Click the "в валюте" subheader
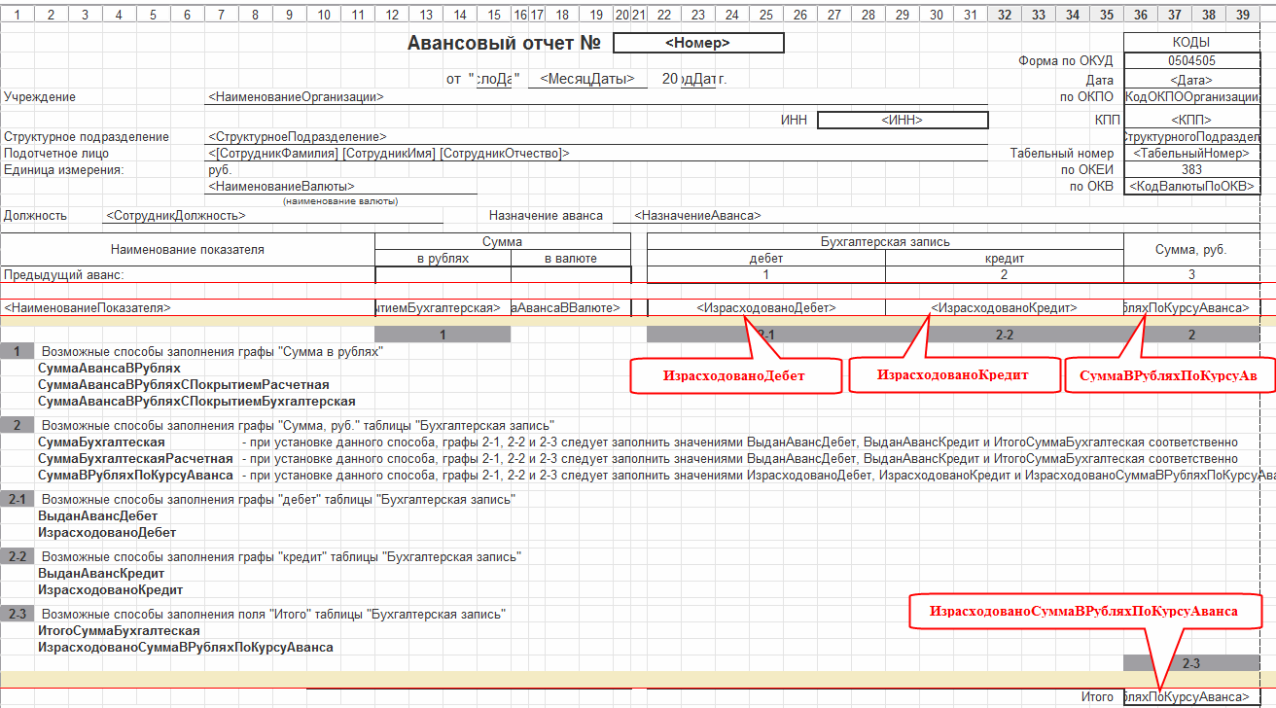The image size is (1276, 708). coord(571,259)
